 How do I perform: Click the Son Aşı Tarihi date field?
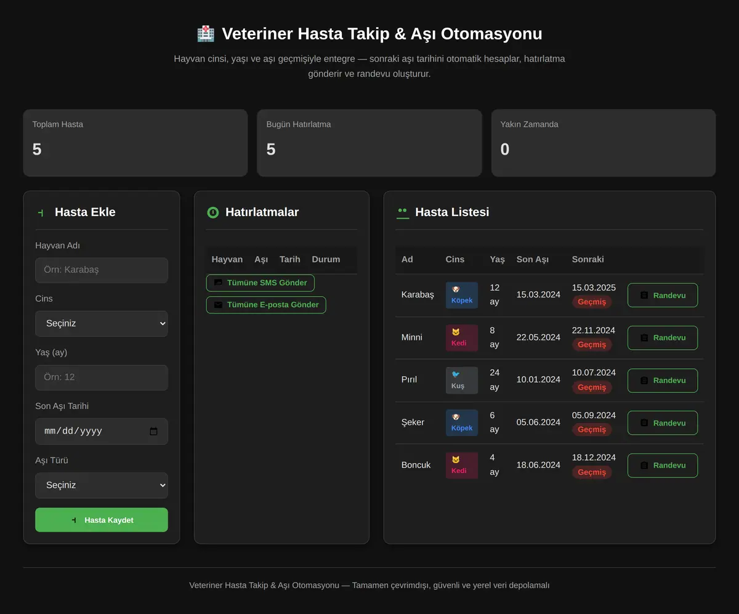102,431
